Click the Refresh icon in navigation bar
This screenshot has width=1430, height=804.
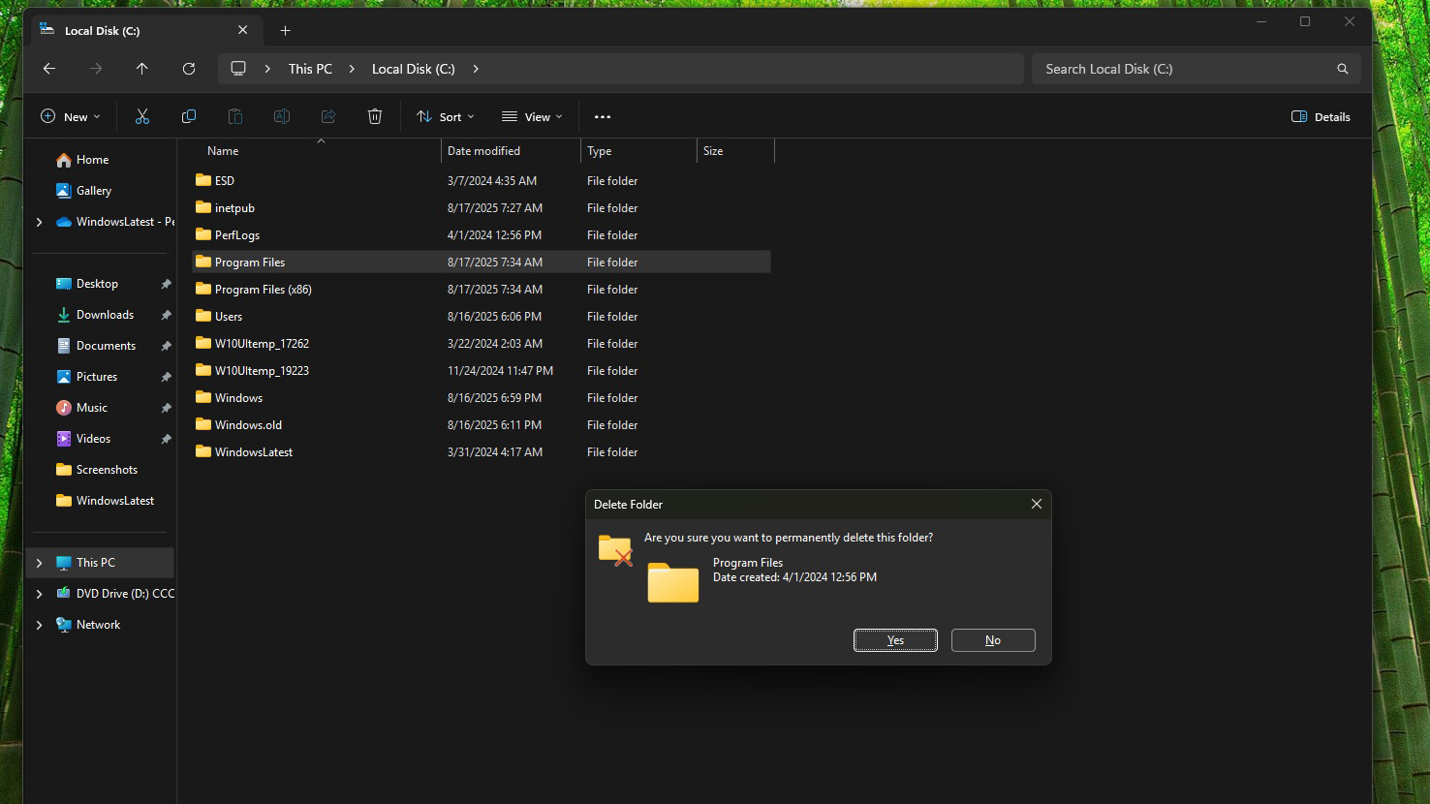tap(189, 69)
